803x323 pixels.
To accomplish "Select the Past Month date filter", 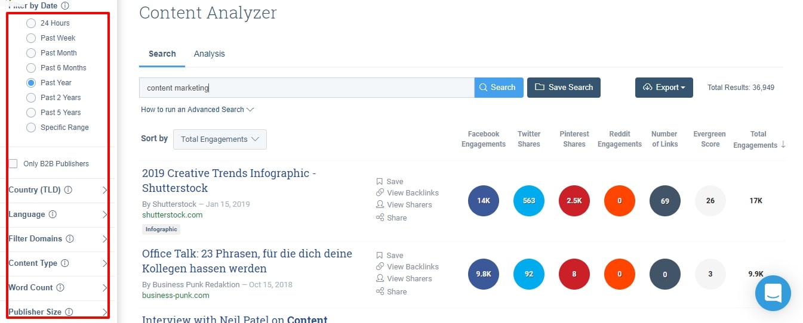I will point(31,53).
